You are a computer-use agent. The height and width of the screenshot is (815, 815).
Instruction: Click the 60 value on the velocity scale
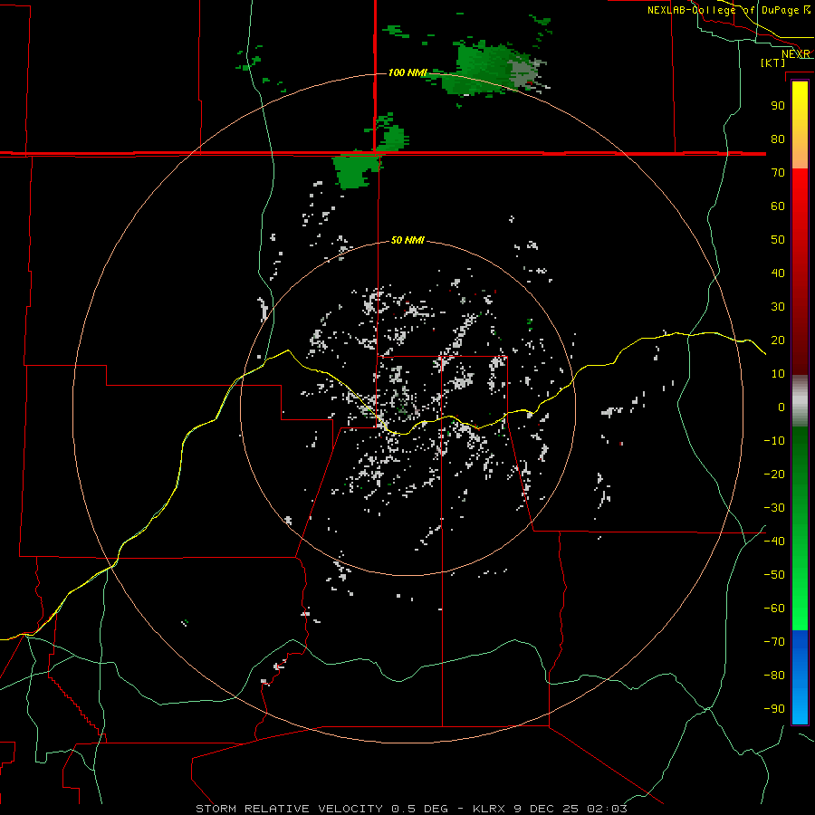[778, 206]
